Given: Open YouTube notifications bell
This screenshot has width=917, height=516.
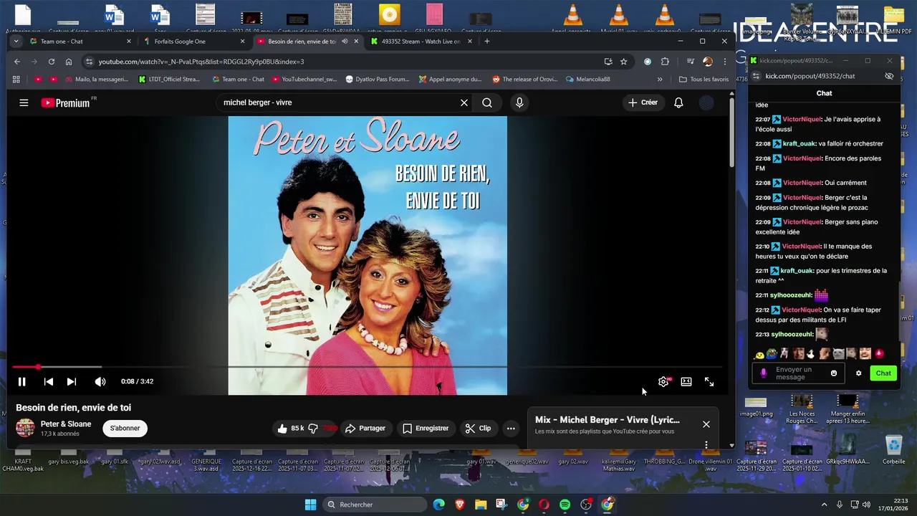Looking at the screenshot, I should (x=678, y=102).
